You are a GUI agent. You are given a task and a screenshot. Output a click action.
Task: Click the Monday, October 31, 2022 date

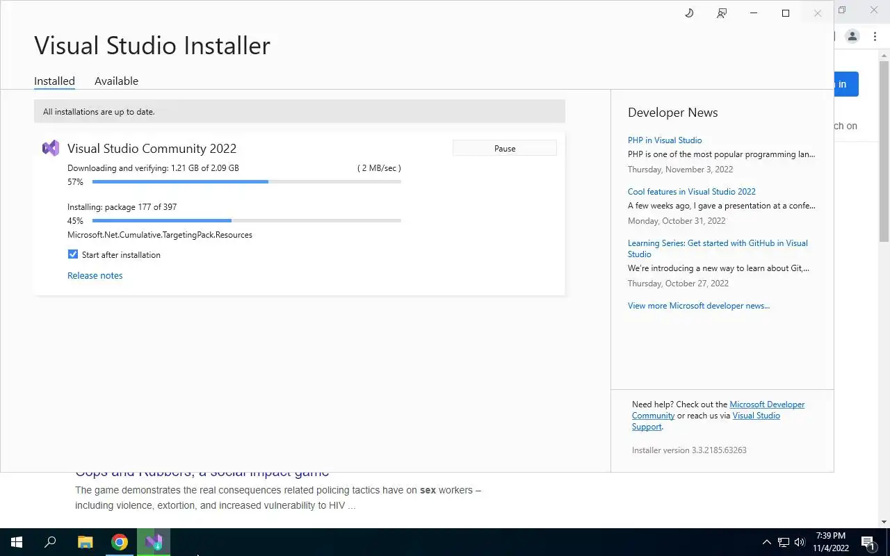677,220
